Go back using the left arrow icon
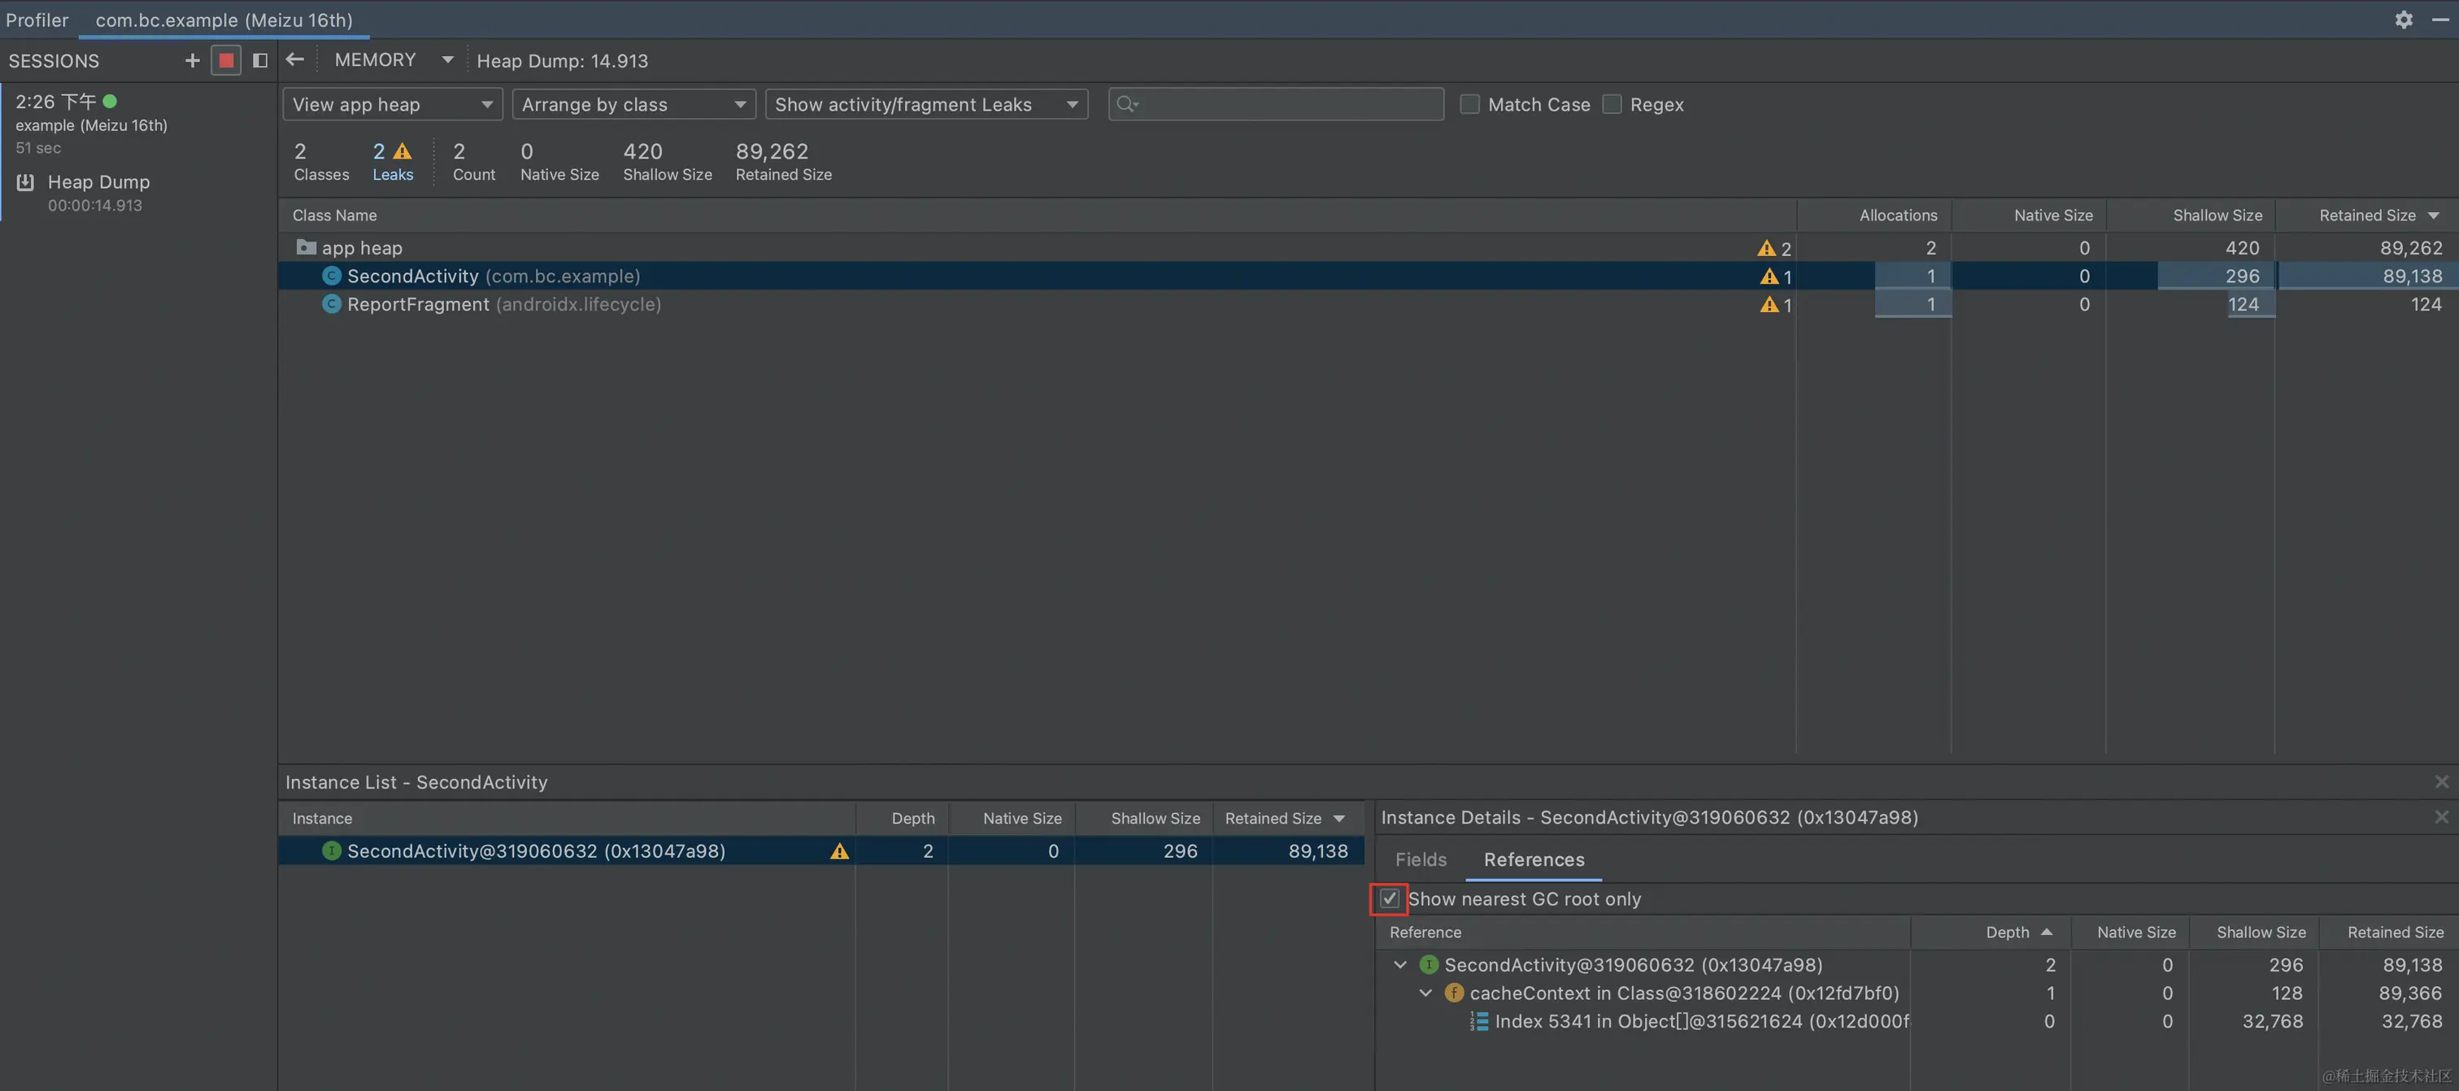Viewport: 2459px width, 1091px height. tap(295, 60)
